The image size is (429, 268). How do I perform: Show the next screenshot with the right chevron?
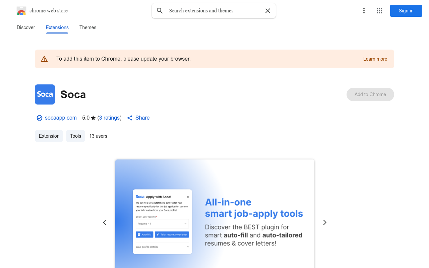point(324,222)
